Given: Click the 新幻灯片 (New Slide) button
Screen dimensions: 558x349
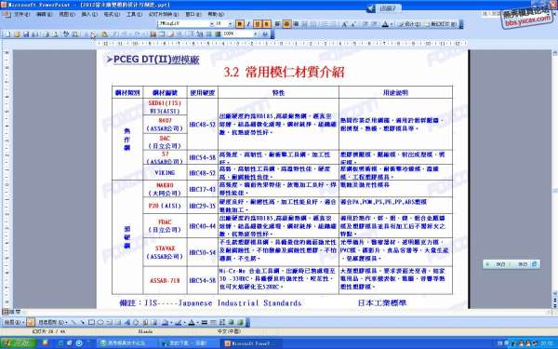Looking at the screenshot, I should [443, 24].
